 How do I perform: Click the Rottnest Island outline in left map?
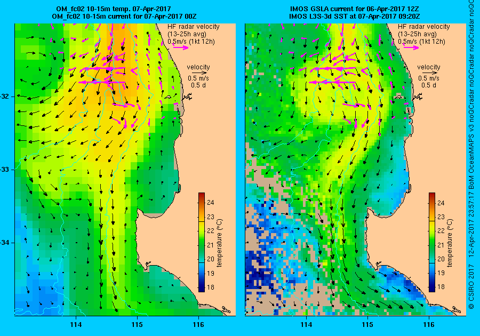point(167,97)
